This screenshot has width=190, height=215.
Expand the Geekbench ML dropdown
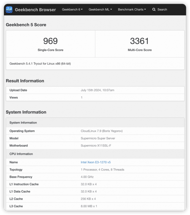(x=100, y=9)
